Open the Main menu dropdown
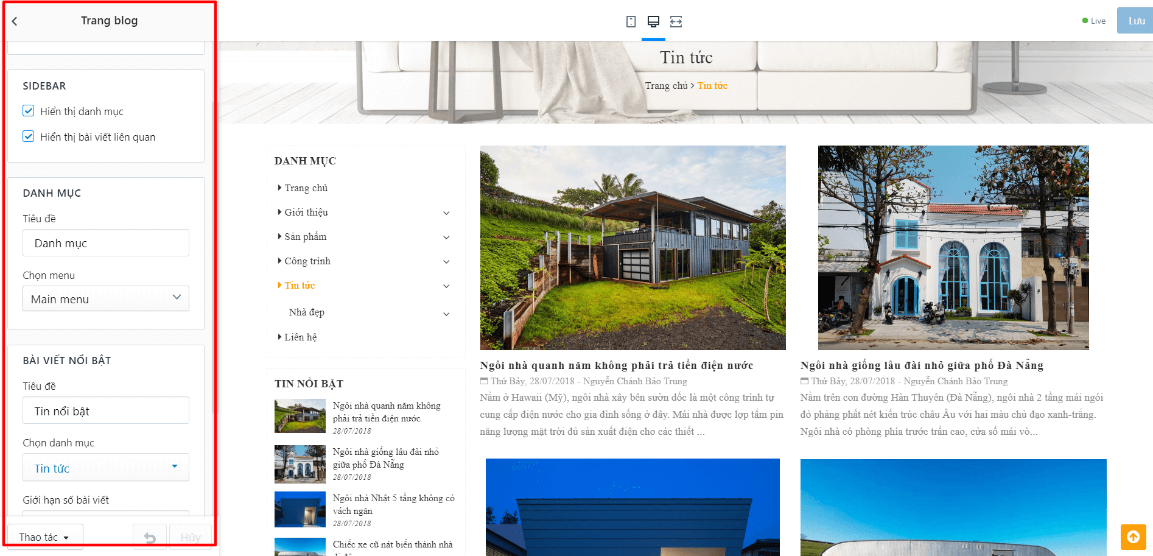This screenshot has width=1153, height=556. pyautogui.click(x=106, y=298)
